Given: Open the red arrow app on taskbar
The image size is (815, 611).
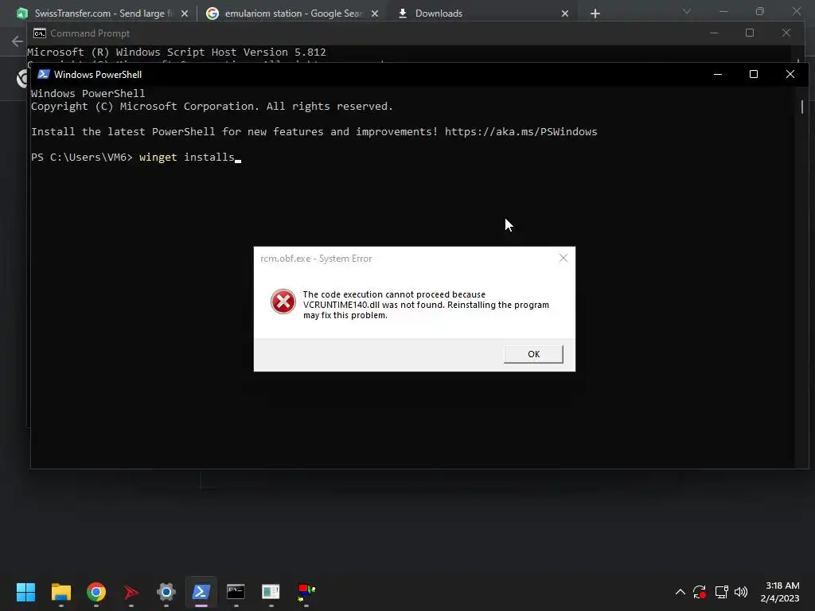Looking at the screenshot, I should point(131,592).
